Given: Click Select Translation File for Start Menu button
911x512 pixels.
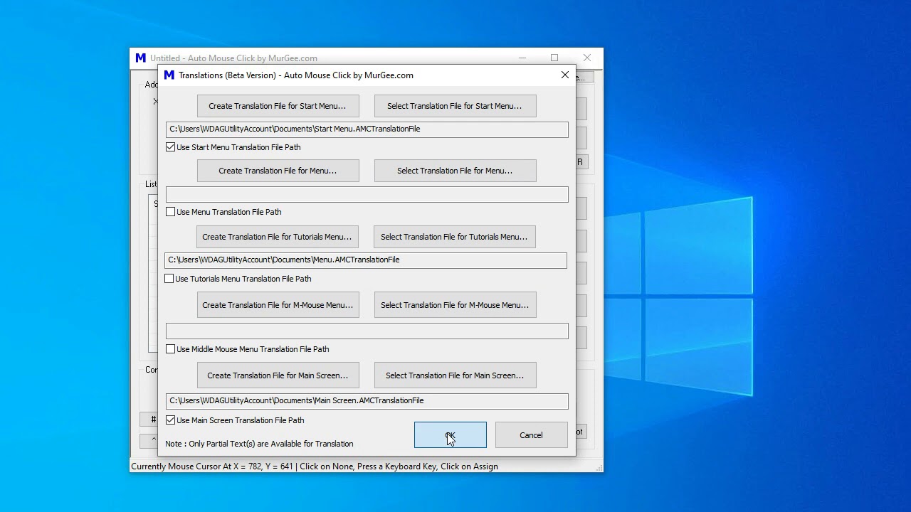Looking at the screenshot, I should point(455,106).
